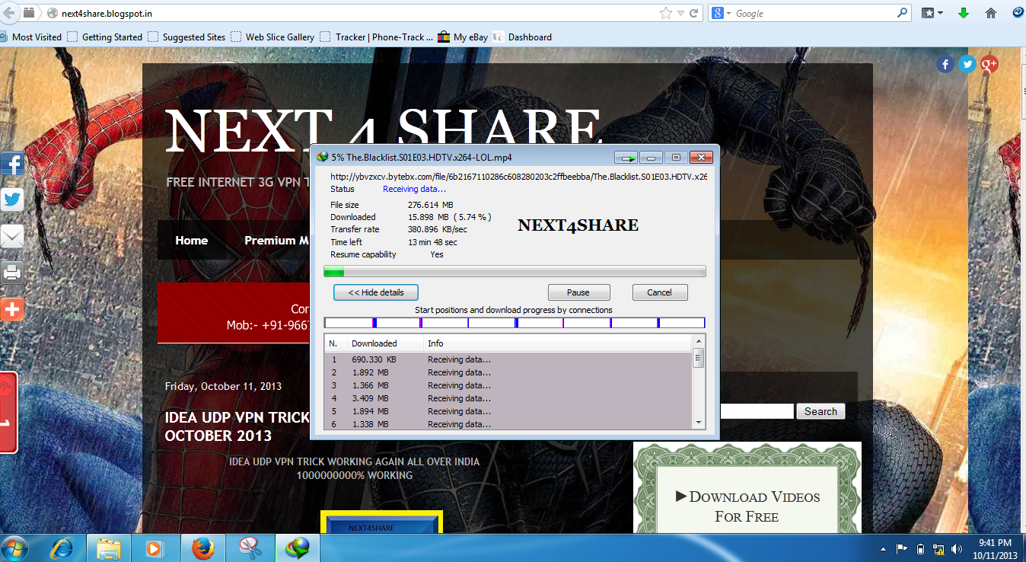
Task: Open the URL history dropdown arrow
Action: 680,13
